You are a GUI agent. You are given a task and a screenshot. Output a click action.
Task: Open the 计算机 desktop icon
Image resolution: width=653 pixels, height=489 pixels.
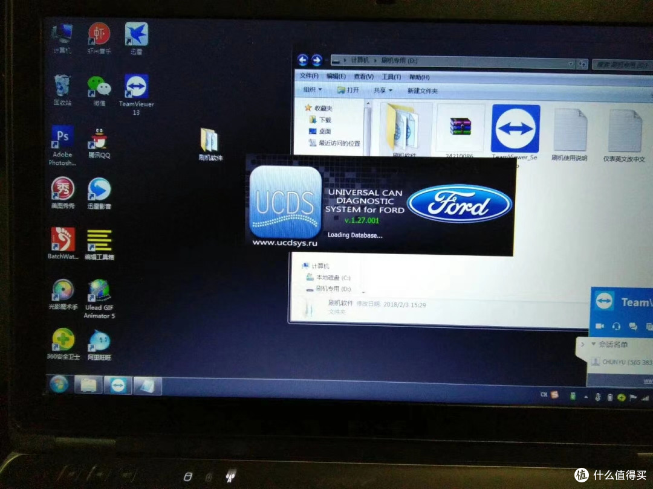[x=62, y=38]
